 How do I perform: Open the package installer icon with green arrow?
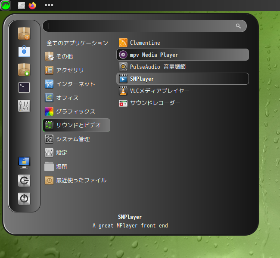(24, 70)
